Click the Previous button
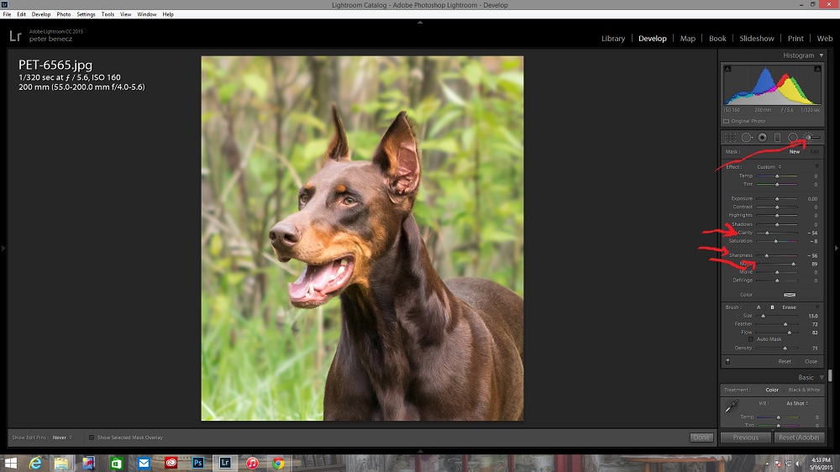The height and width of the screenshot is (472, 840). coord(745,438)
